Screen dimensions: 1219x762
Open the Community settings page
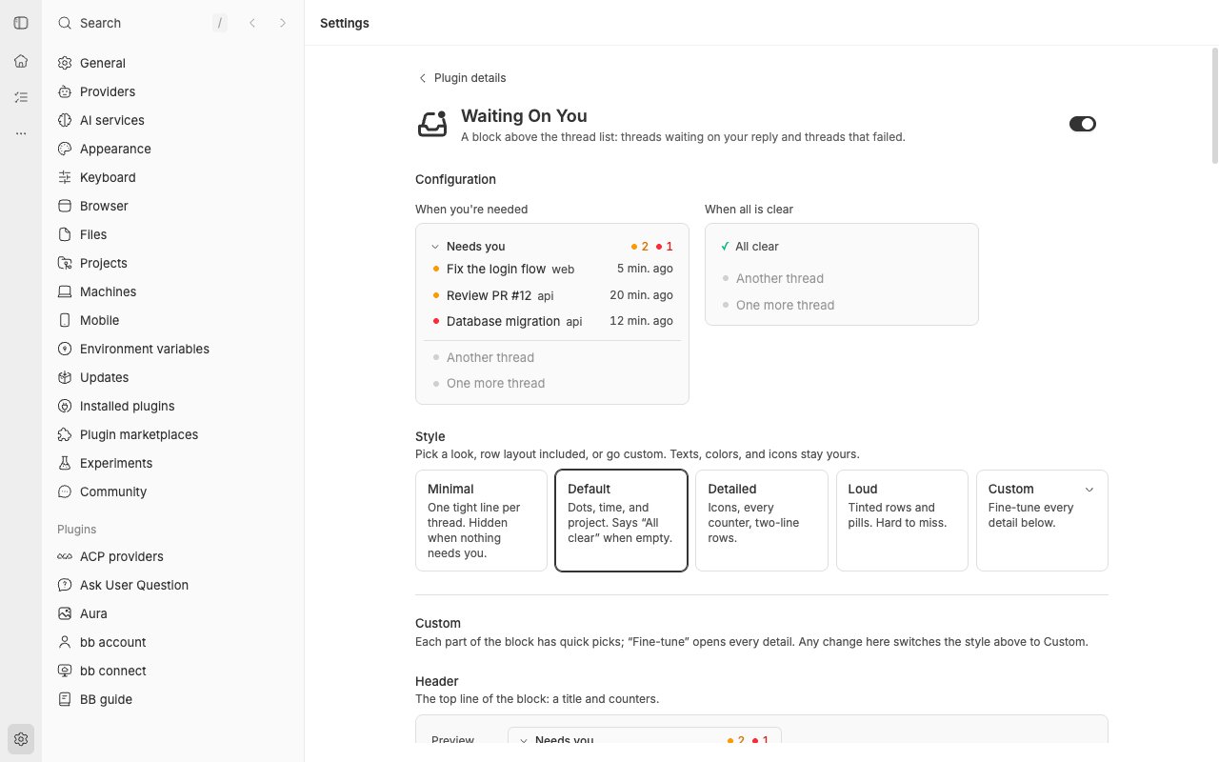point(175,491)
